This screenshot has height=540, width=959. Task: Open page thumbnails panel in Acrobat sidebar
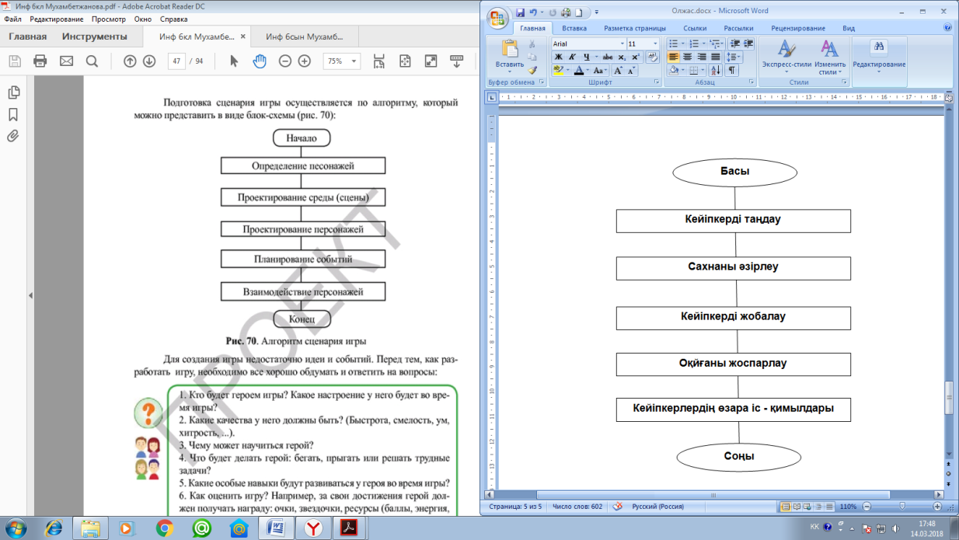[13, 92]
